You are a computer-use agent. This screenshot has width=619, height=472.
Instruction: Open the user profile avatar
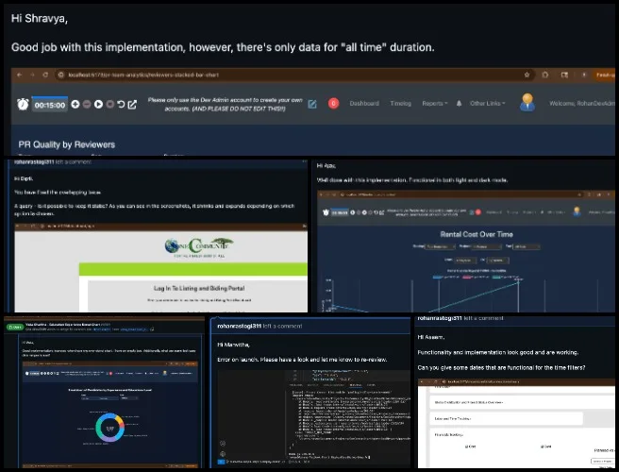(527, 103)
